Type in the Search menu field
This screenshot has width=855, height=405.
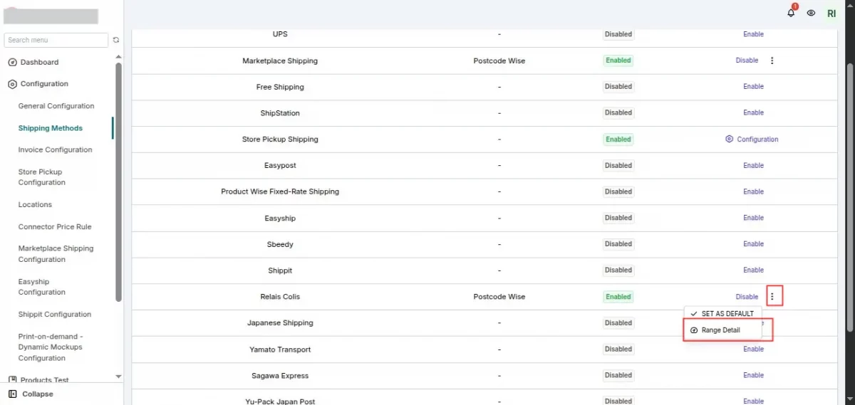tap(56, 41)
